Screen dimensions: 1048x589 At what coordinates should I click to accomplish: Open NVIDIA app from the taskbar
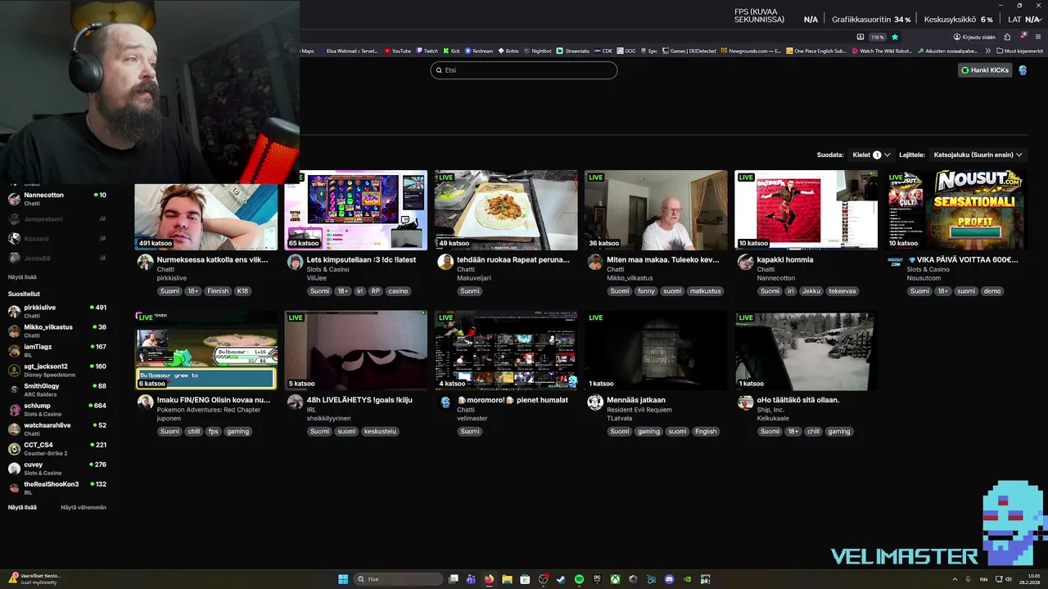[687, 579]
